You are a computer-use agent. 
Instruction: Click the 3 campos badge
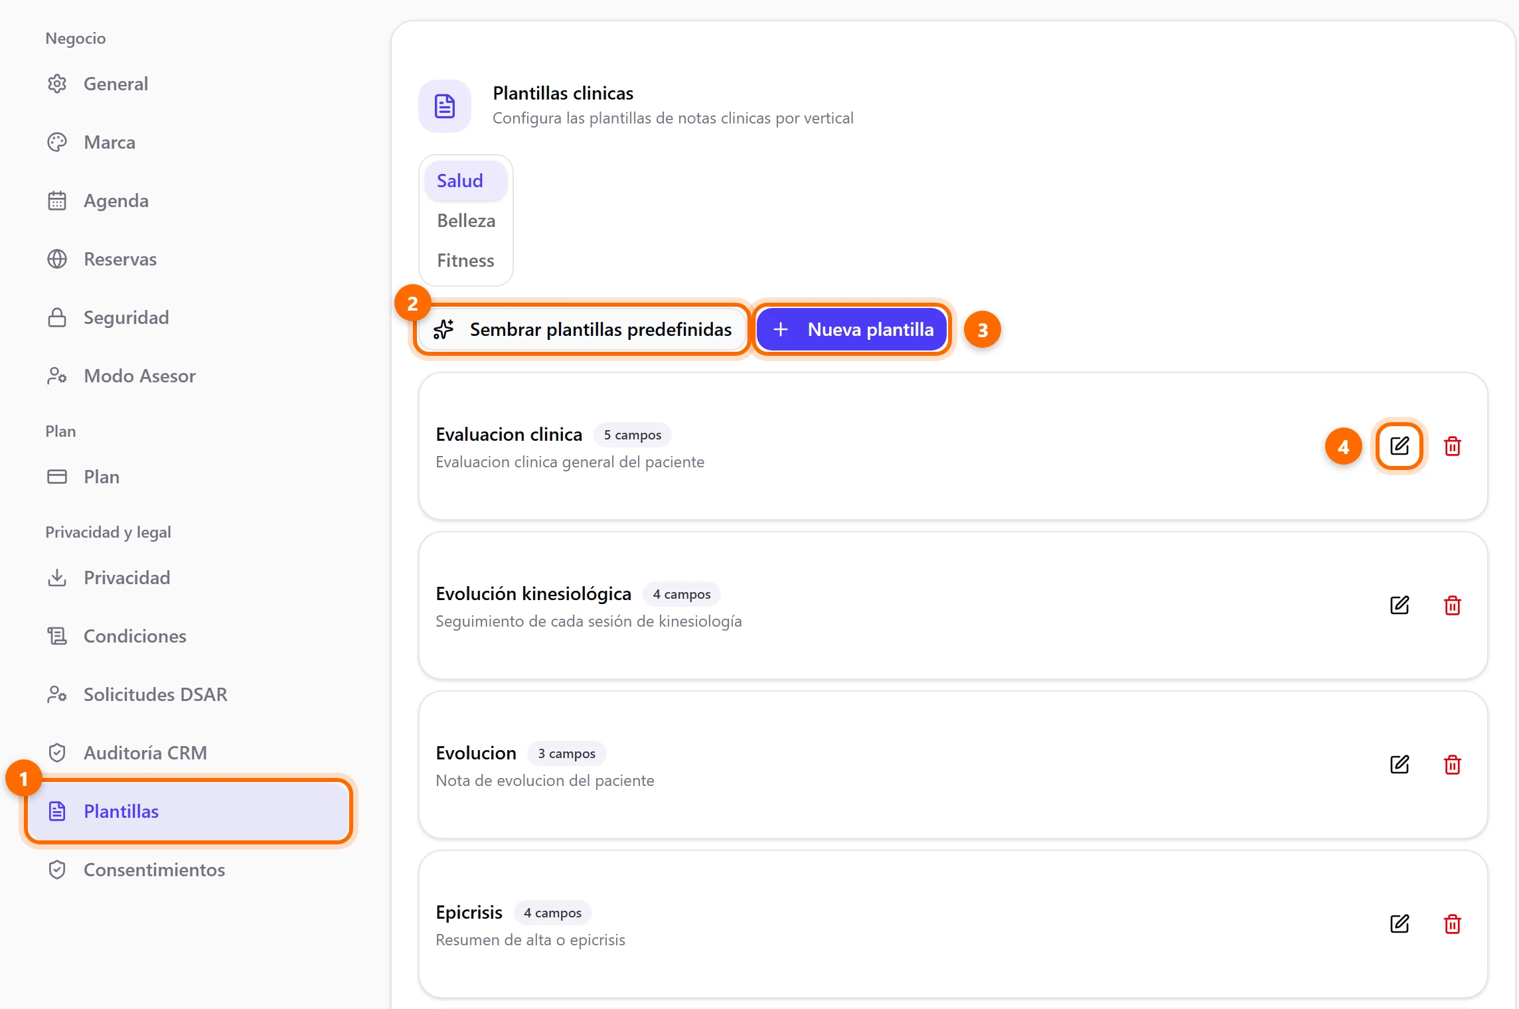coord(567,753)
